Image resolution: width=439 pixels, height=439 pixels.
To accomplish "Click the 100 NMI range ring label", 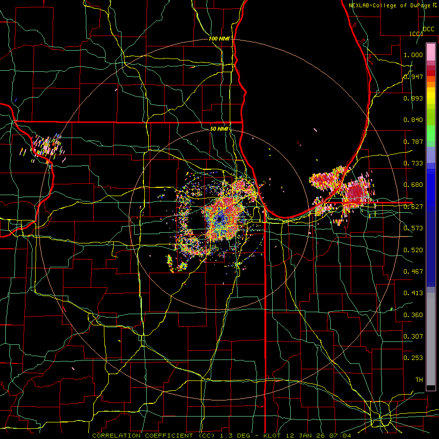I will coord(219,39).
